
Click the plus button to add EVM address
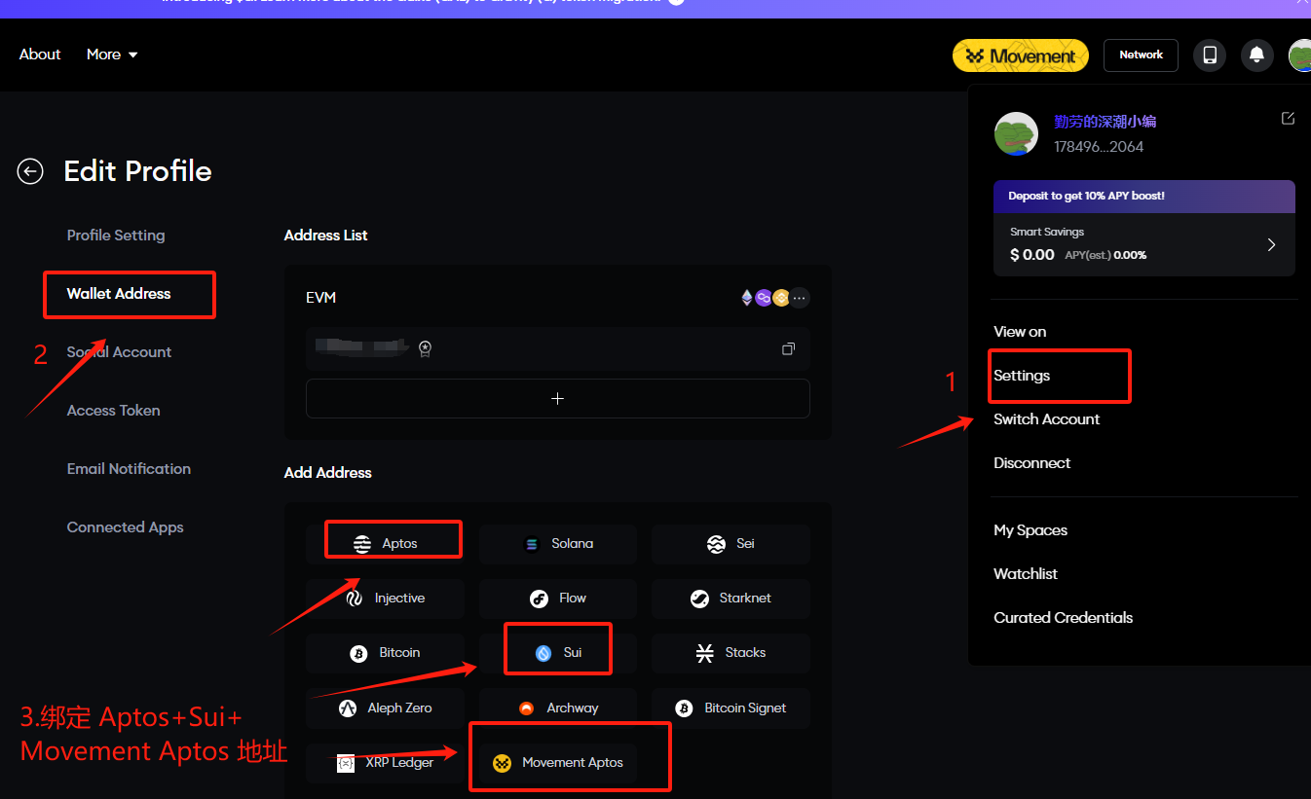point(557,399)
